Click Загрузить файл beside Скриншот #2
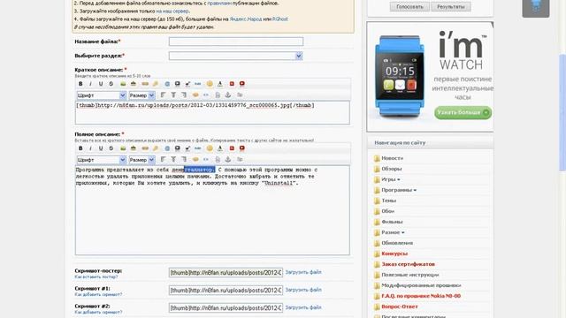The width and height of the screenshot is (566, 318). click(x=303, y=307)
